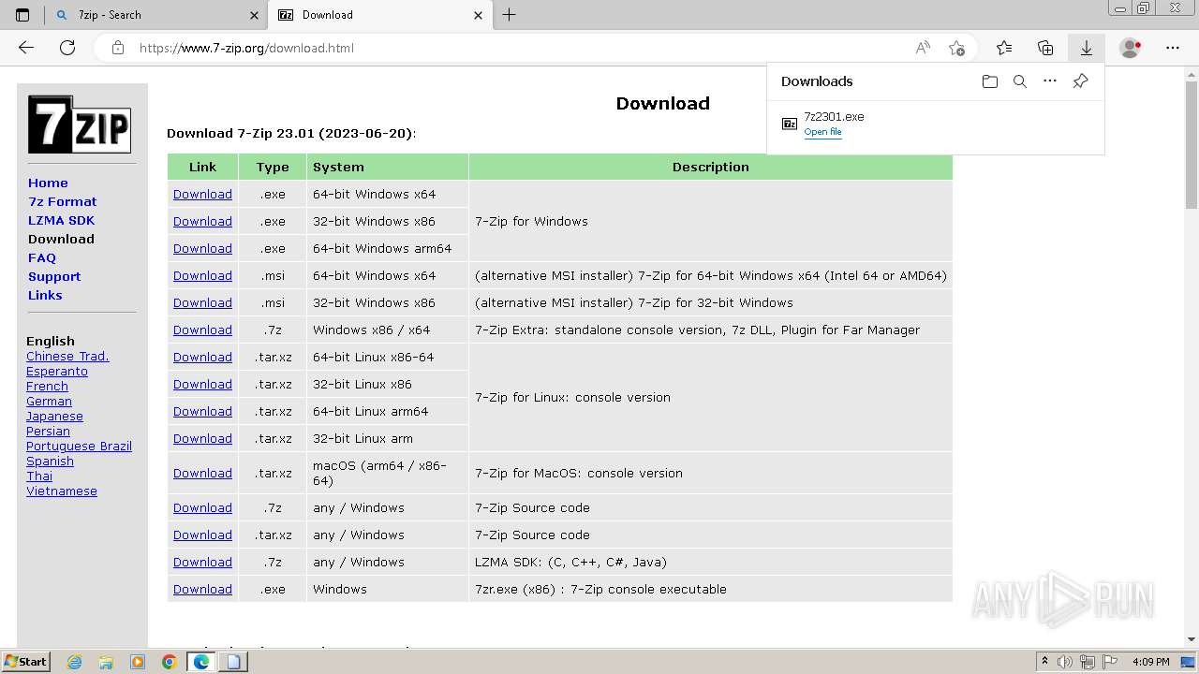Switch language to Chinese Trad.
Screen dimensions: 1199x674
click(67, 356)
